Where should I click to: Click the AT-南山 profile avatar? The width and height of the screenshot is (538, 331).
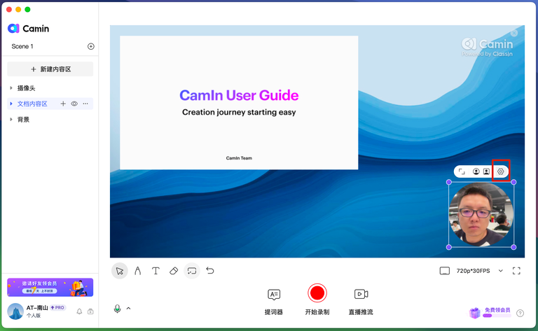click(15, 311)
